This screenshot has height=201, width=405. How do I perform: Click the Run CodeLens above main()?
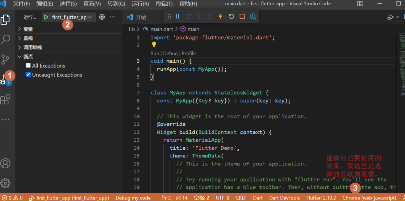155,53
